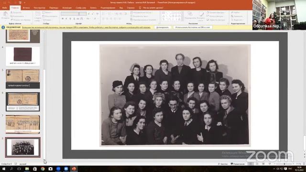
Task: Click the taskbar search magnifier icon
Action: click(x=11, y=169)
